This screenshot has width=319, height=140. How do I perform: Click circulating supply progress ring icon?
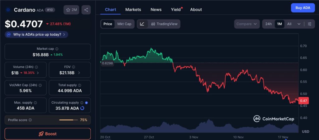click(x=82, y=108)
